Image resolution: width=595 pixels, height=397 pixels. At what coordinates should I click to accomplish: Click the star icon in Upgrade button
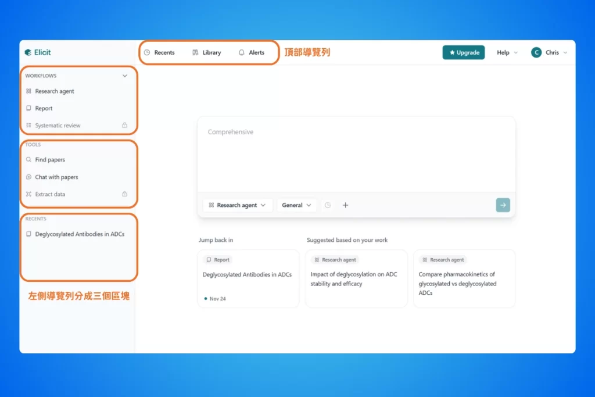tap(452, 52)
